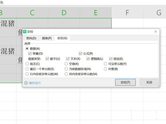
Task: Choose the 批注(C) radio option
Action: [27, 64]
